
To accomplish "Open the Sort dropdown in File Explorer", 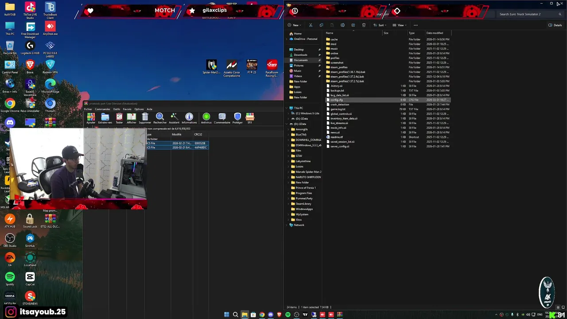I will click(x=380, y=25).
